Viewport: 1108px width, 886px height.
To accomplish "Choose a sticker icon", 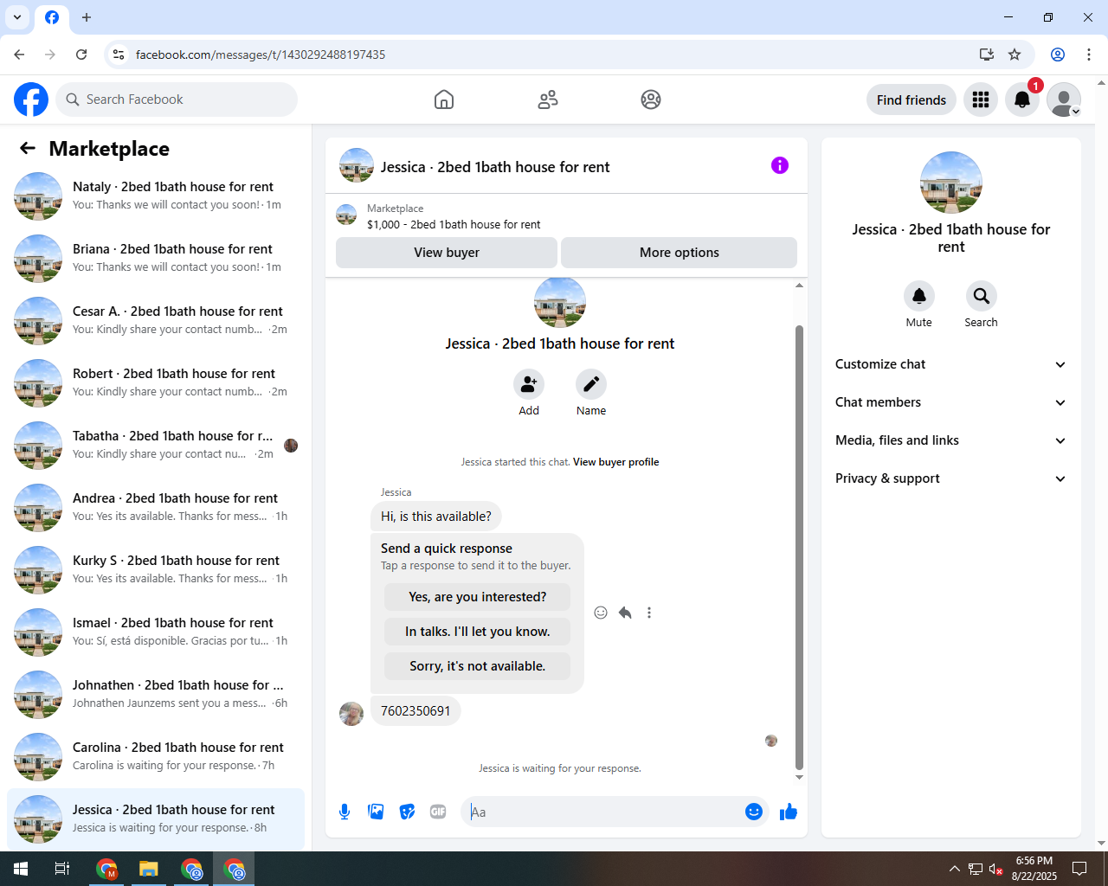I will 407,812.
